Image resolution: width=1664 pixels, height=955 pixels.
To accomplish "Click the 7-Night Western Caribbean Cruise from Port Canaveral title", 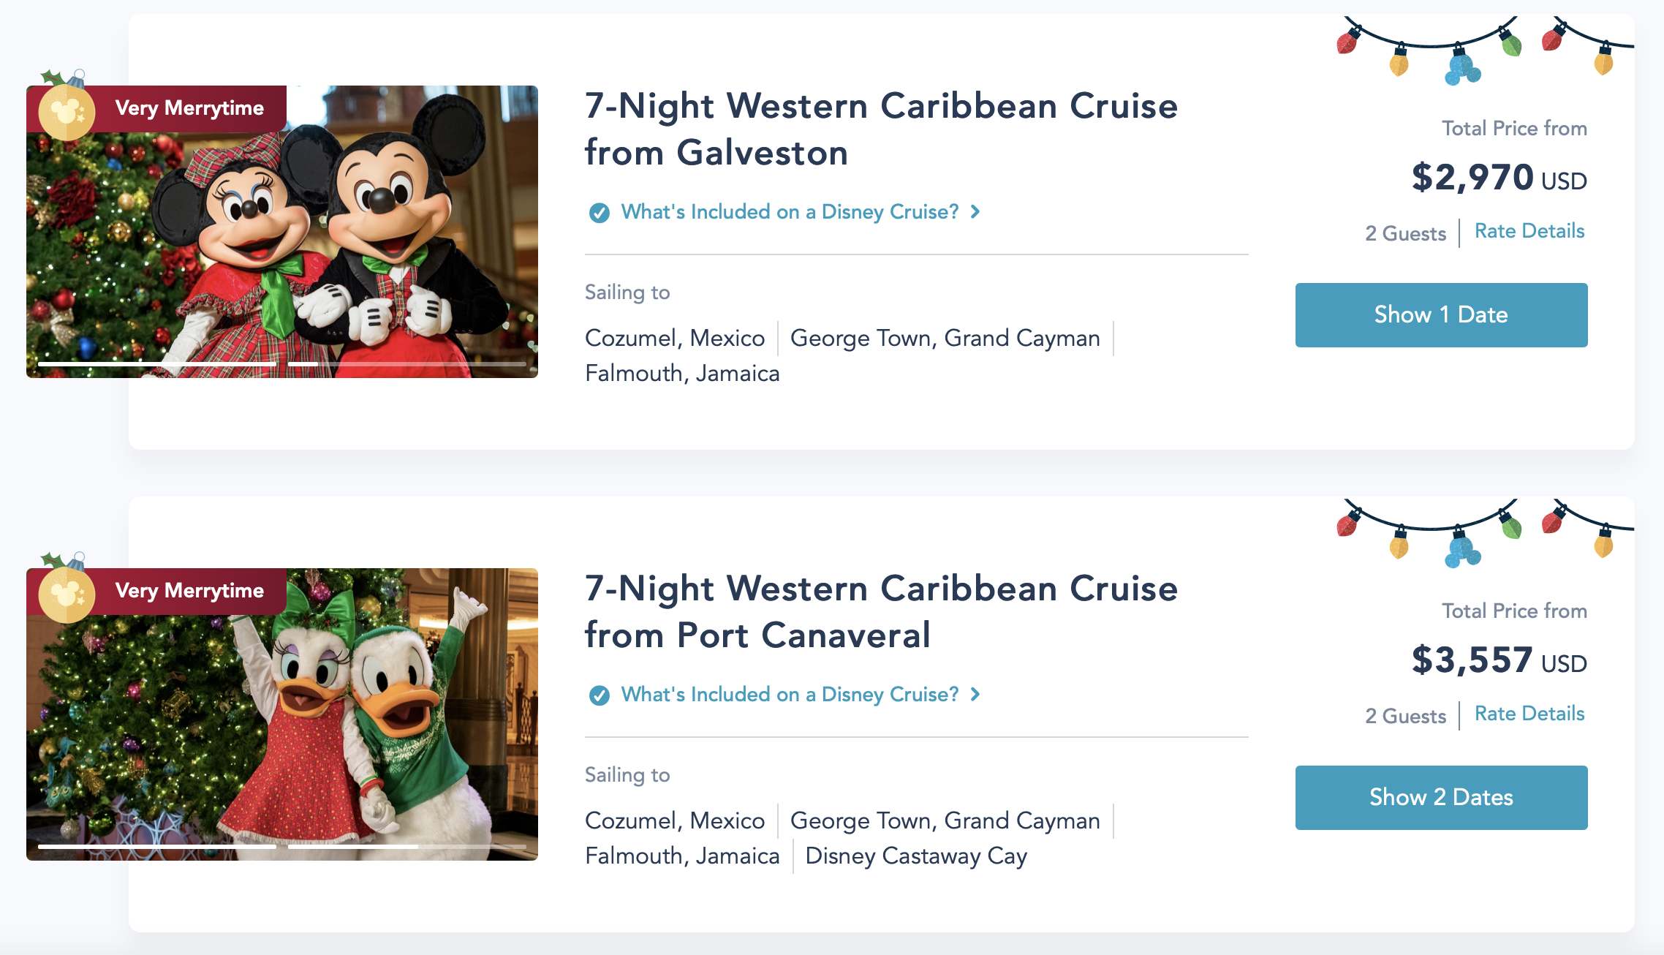I will coord(881,612).
